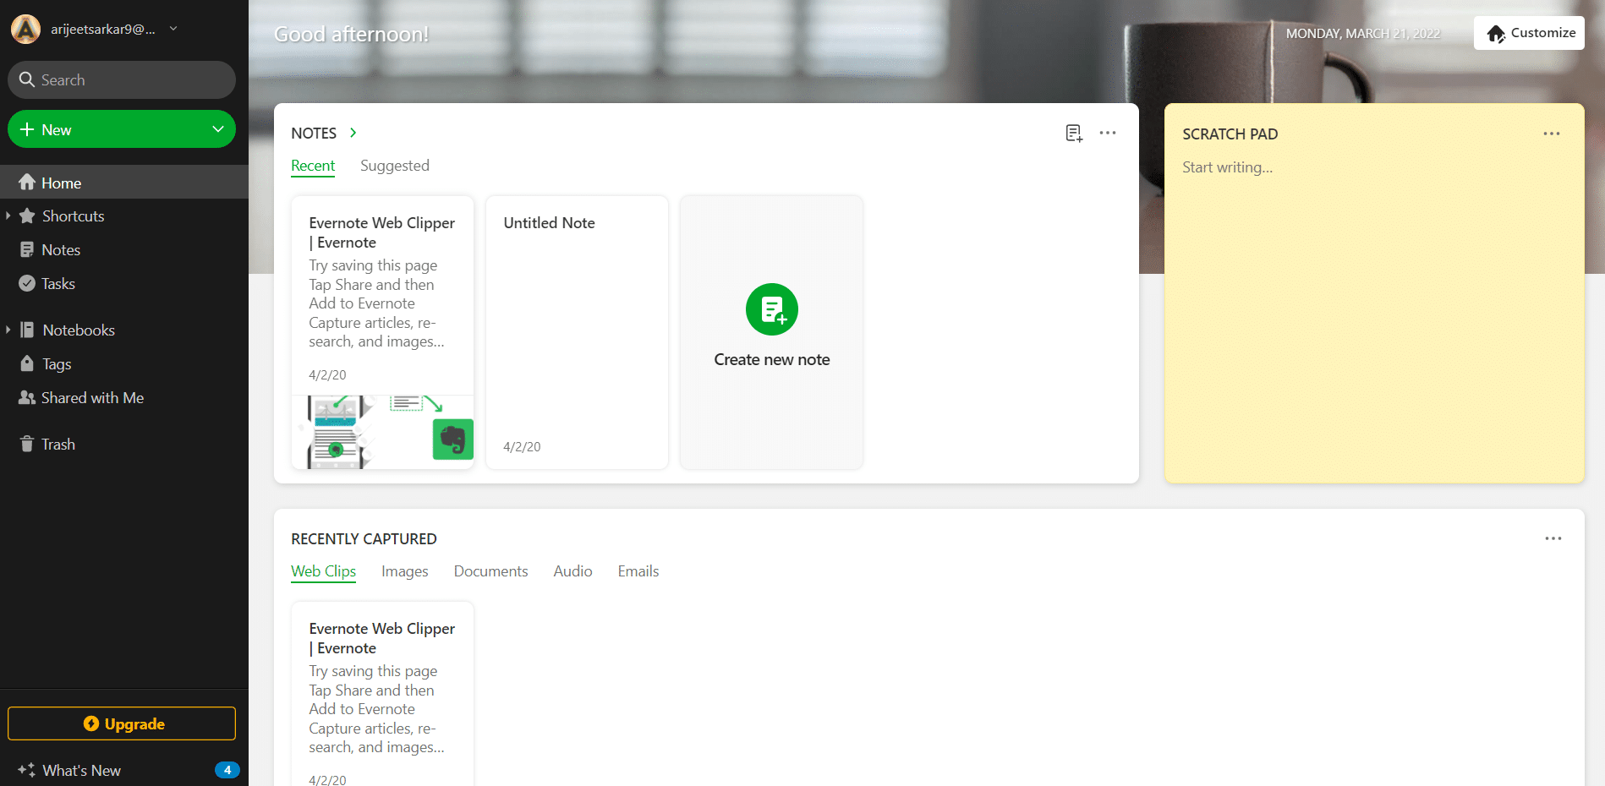
Task: Click the plus icon on the New button
Action: tap(27, 129)
